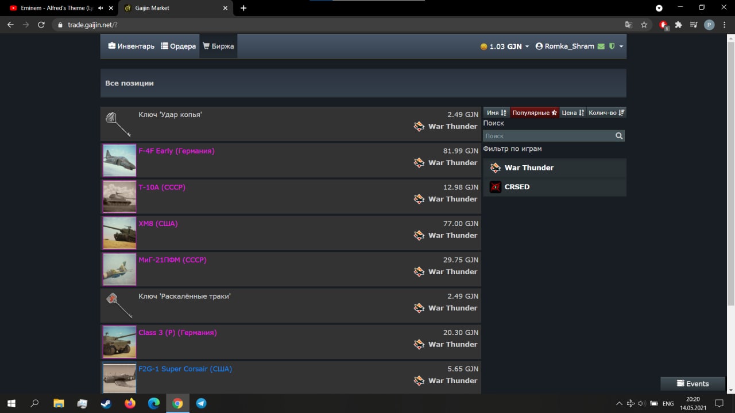The image size is (735, 413).
Task: Open File Explorer from the taskbar
Action: 59,403
